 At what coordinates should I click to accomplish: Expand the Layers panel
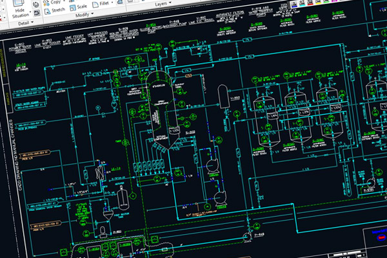[163, 4]
